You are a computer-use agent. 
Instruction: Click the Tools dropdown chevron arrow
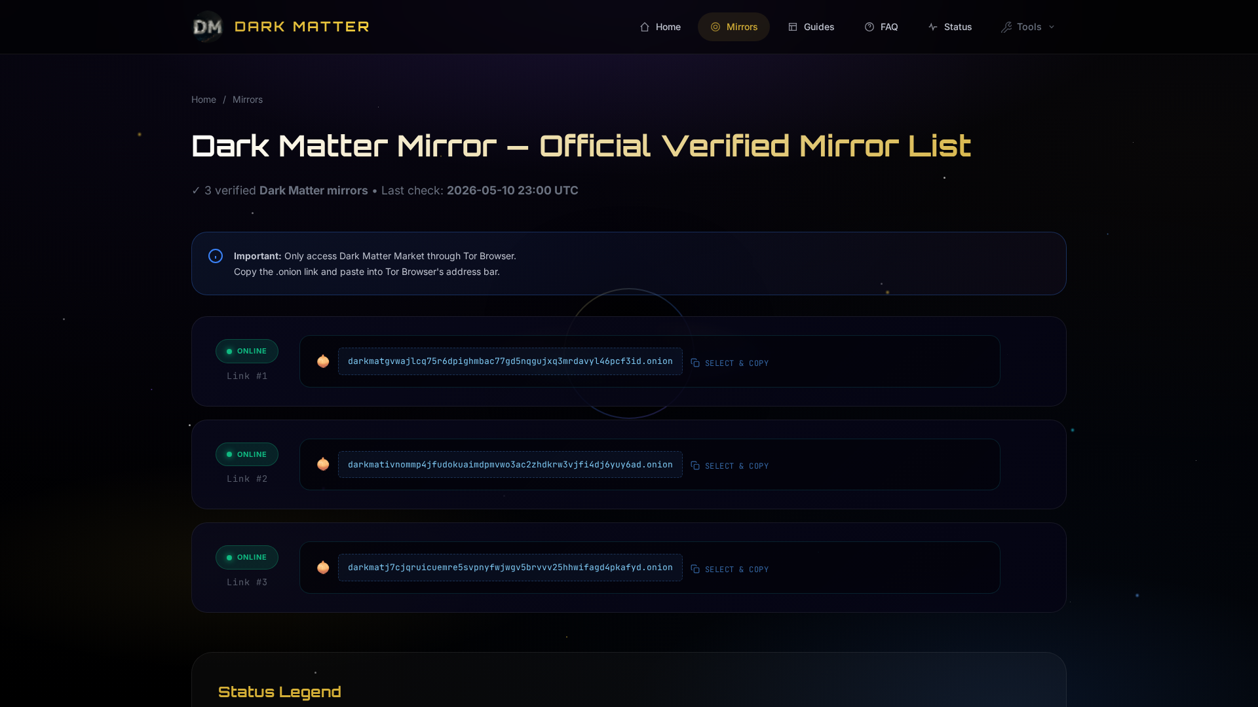[1052, 27]
